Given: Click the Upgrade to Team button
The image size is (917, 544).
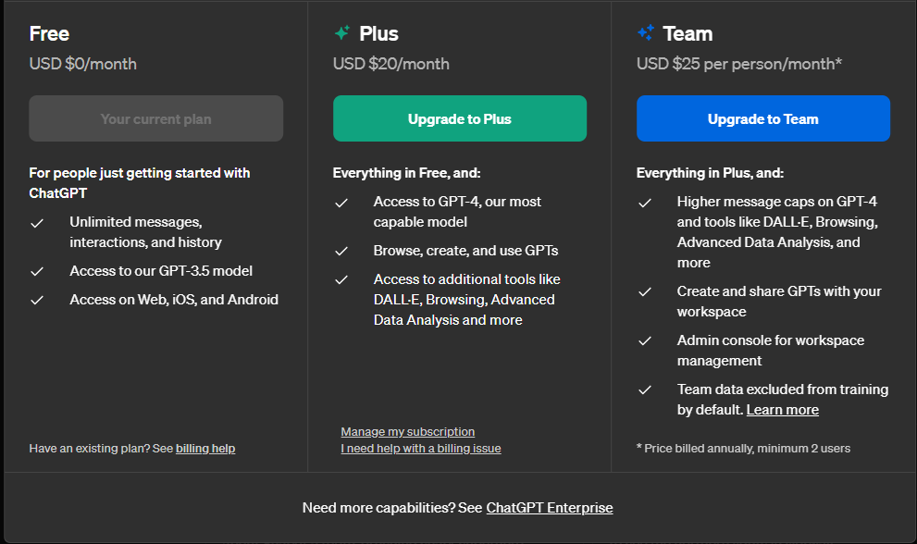Looking at the screenshot, I should point(763,118).
